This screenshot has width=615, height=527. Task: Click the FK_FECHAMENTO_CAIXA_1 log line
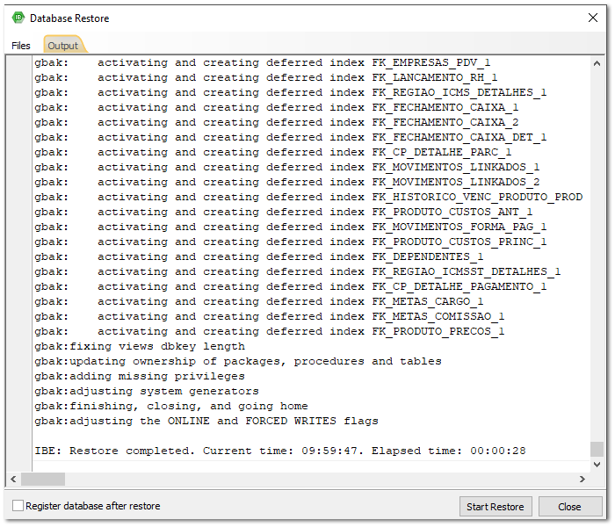click(277, 107)
